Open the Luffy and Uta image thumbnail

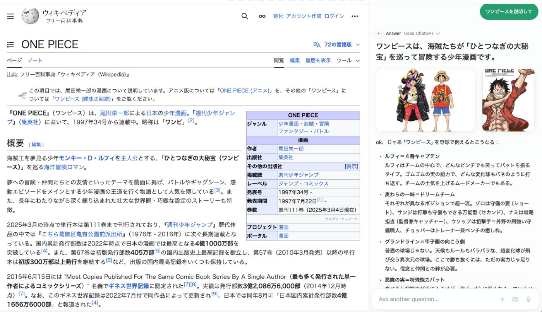pos(425,100)
